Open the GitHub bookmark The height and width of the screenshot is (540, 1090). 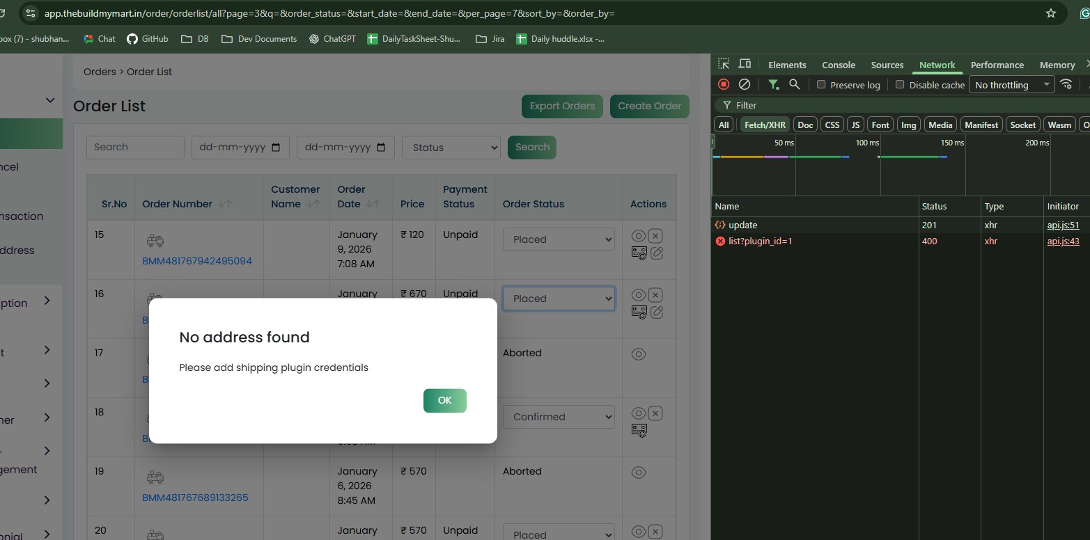(148, 39)
